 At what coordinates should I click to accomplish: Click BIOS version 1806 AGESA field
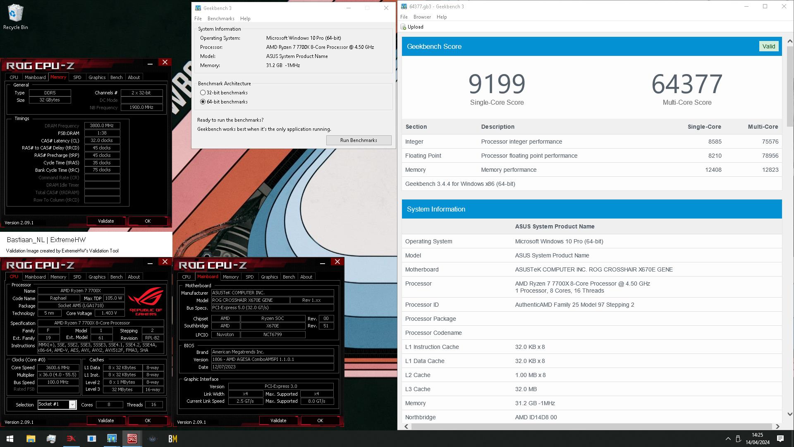(x=273, y=360)
